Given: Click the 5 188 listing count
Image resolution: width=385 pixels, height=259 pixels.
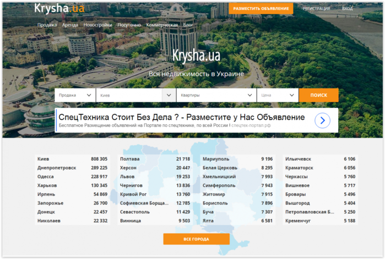Looking at the screenshot, I should click(x=350, y=221).
